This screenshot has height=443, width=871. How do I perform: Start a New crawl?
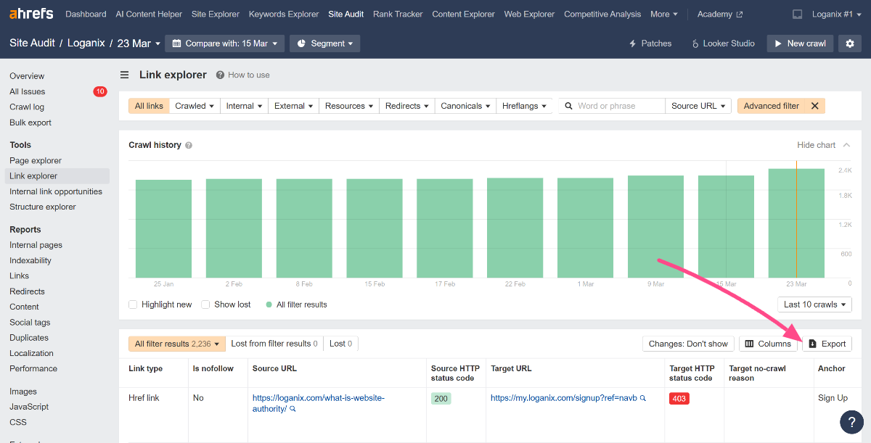click(801, 44)
